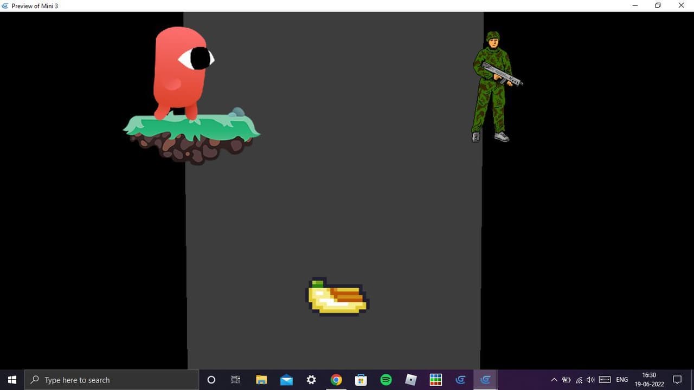Click the pixel-art yellow food item
This screenshot has height=390, width=694.
click(338, 297)
